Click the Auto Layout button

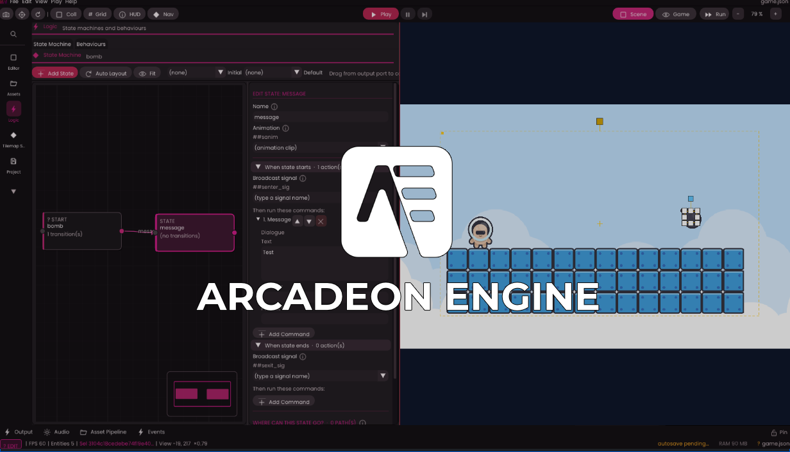[x=106, y=74]
